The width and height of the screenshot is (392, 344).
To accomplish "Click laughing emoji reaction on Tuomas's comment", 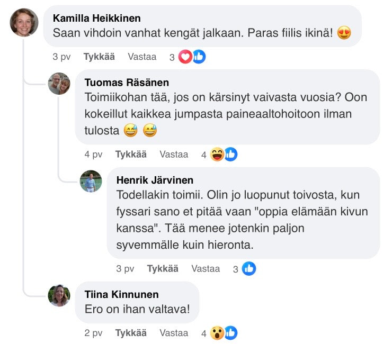I will (217, 155).
